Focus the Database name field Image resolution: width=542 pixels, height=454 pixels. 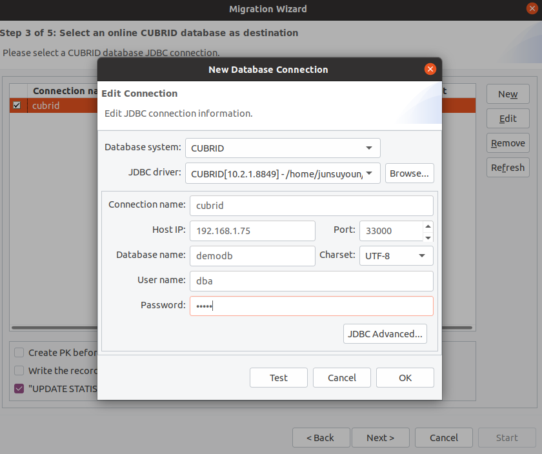[252, 255]
